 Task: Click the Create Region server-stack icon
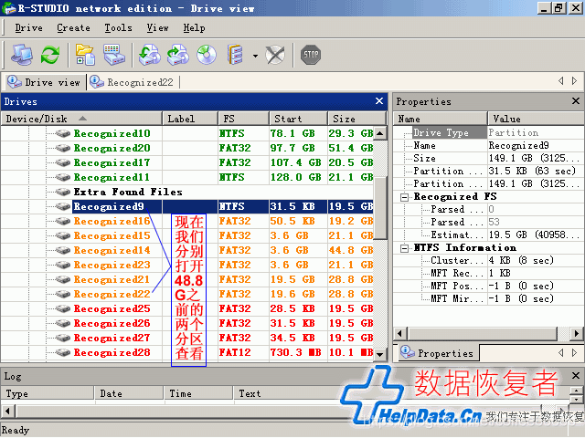[236, 55]
